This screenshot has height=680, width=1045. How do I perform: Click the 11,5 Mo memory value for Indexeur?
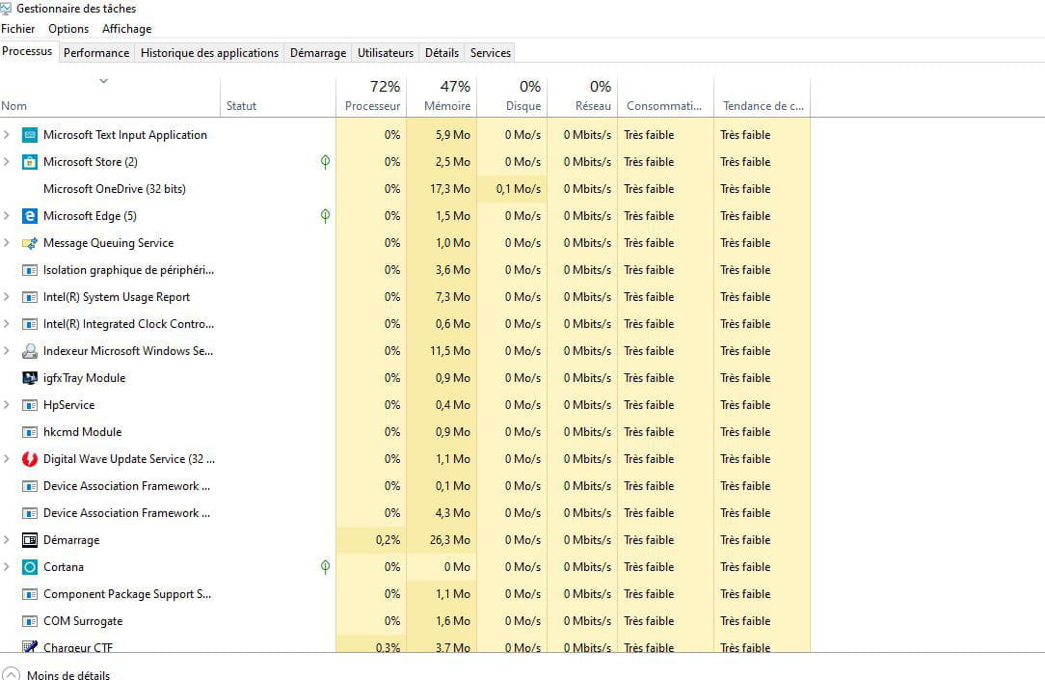450,351
